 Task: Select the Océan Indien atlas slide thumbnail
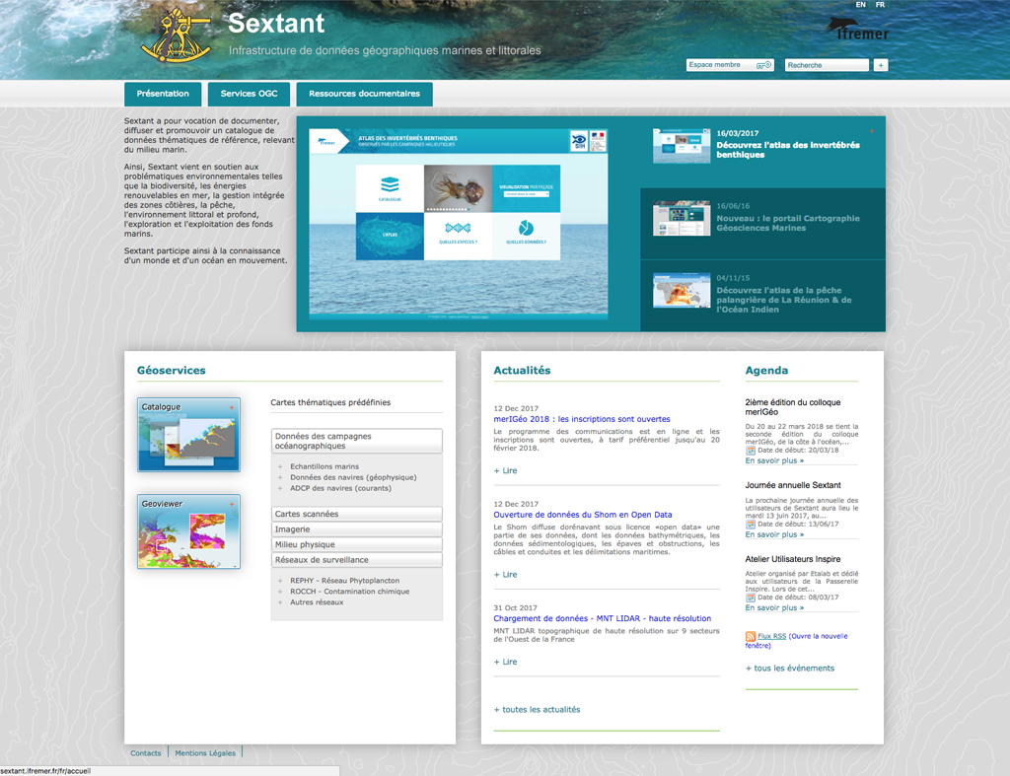tap(682, 292)
